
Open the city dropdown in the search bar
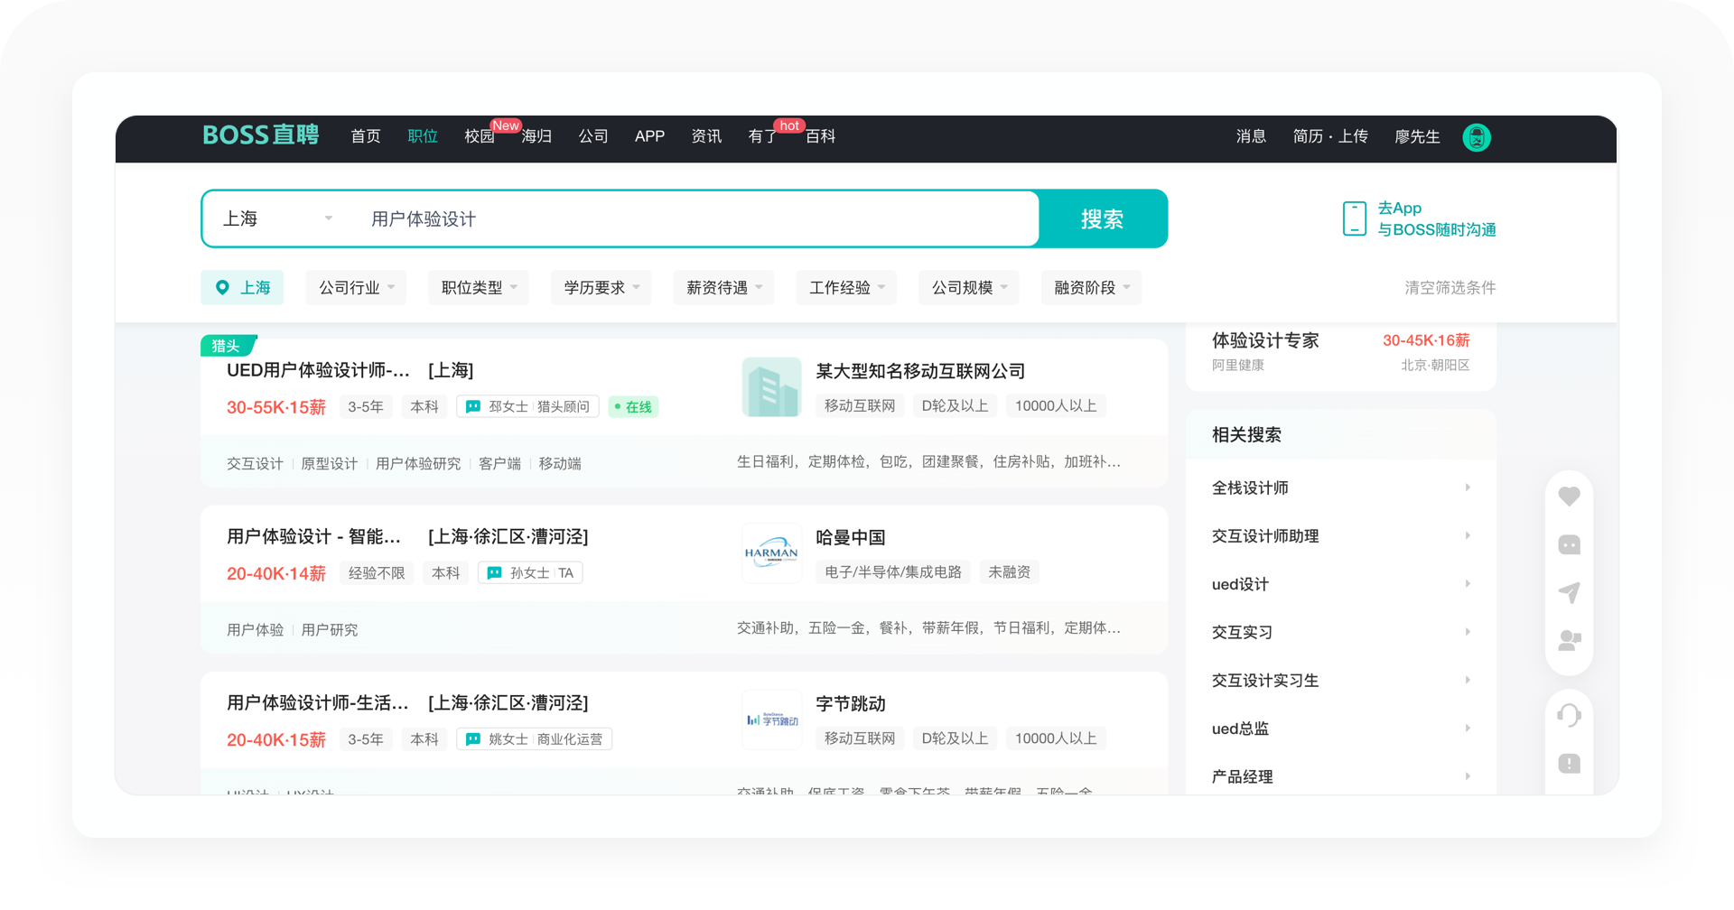278,218
